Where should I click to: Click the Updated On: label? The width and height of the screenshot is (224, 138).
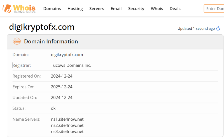(25, 97)
